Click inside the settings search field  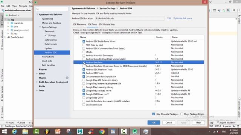[x=52, y=9]
